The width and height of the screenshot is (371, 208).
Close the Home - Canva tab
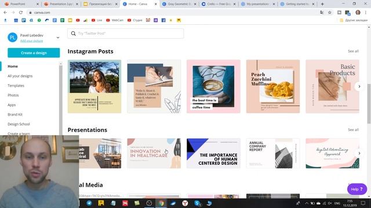click(x=156, y=4)
